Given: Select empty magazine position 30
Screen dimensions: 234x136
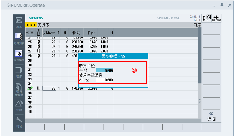Looking at the screenshot, I should (x=30, y=65).
